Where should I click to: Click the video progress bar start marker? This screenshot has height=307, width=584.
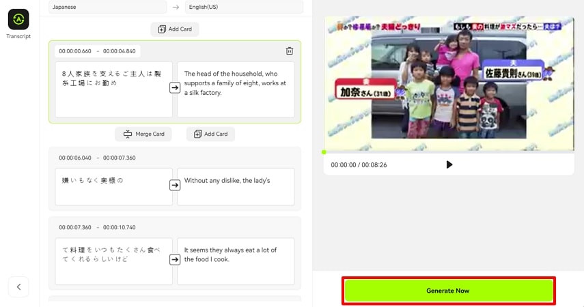pyautogui.click(x=324, y=152)
